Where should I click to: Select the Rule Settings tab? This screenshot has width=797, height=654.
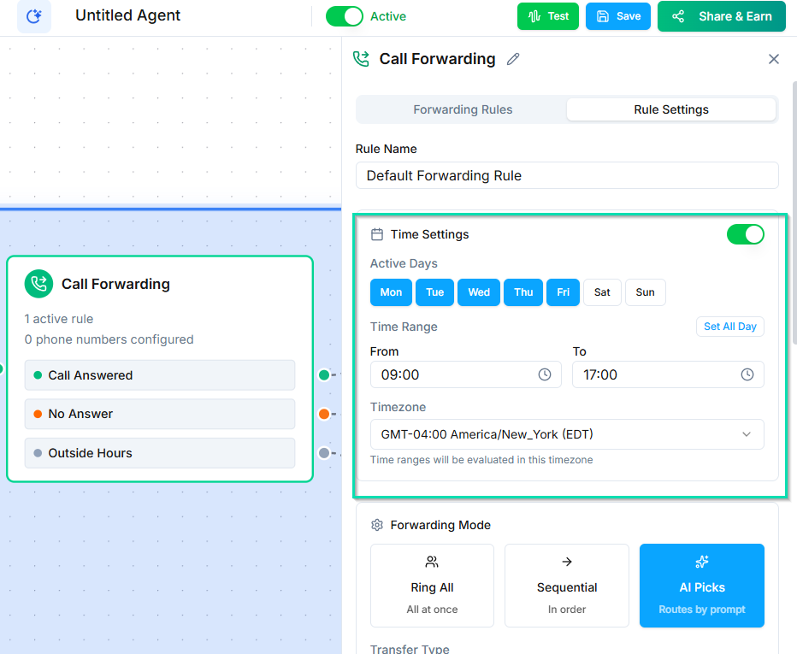670,109
